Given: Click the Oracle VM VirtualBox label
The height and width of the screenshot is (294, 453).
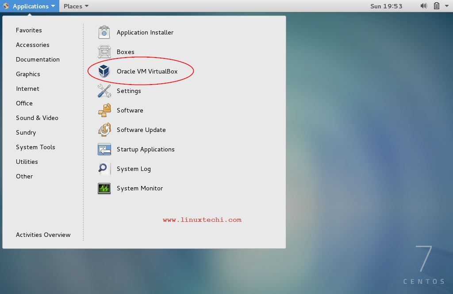Looking at the screenshot, I should [147, 71].
